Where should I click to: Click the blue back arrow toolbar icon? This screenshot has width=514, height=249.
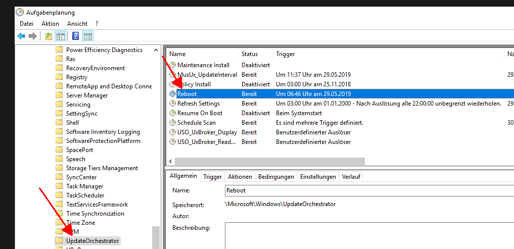[x=21, y=36]
